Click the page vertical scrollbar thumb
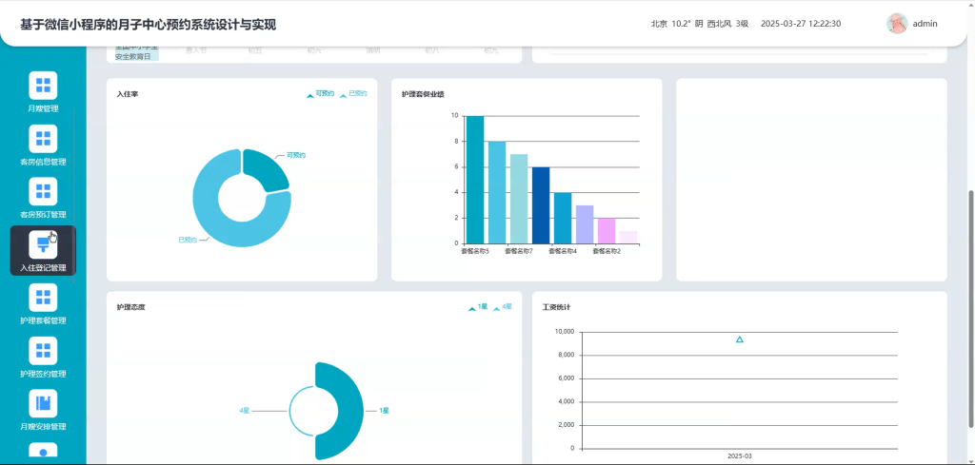 coord(971,308)
